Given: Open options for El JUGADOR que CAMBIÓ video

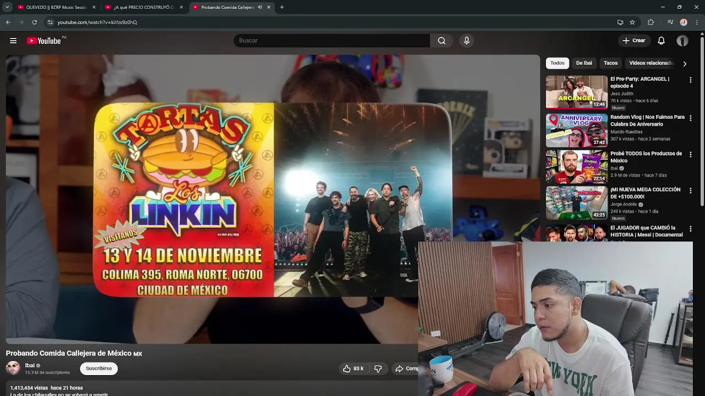Looking at the screenshot, I should (691, 229).
